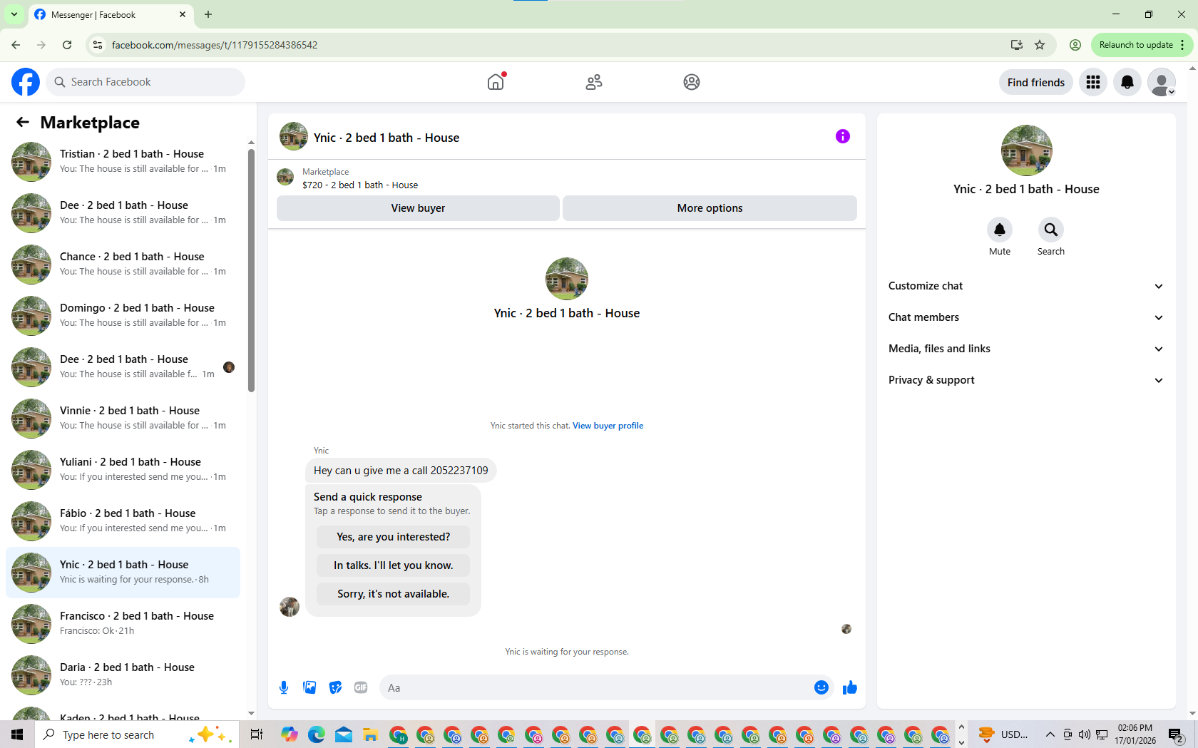The width and height of the screenshot is (1198, 748).
Task: Open Chrome profile icon
Action: pyautogui.click(x=1075, y=45)
